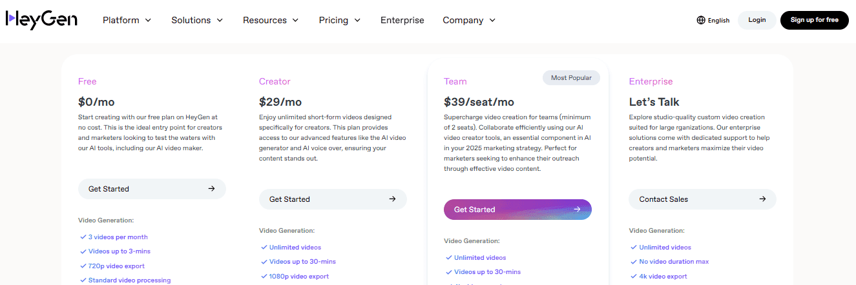Expand the Resources menu chevron
Viewport: 856px width, 285px height.
[295, 21]
